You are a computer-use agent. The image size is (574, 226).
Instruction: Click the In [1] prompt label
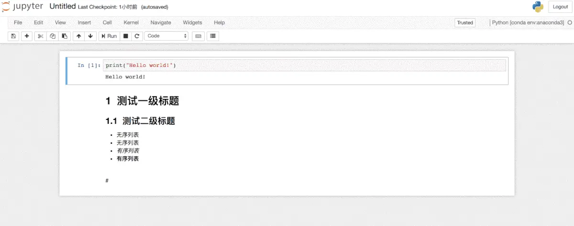[89, 65]
